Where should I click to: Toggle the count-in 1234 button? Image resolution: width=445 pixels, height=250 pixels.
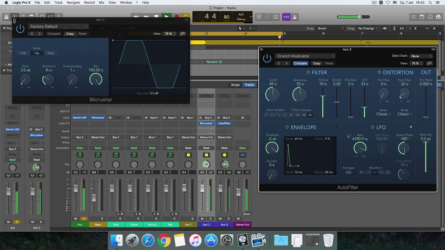[x=286, y=17]
